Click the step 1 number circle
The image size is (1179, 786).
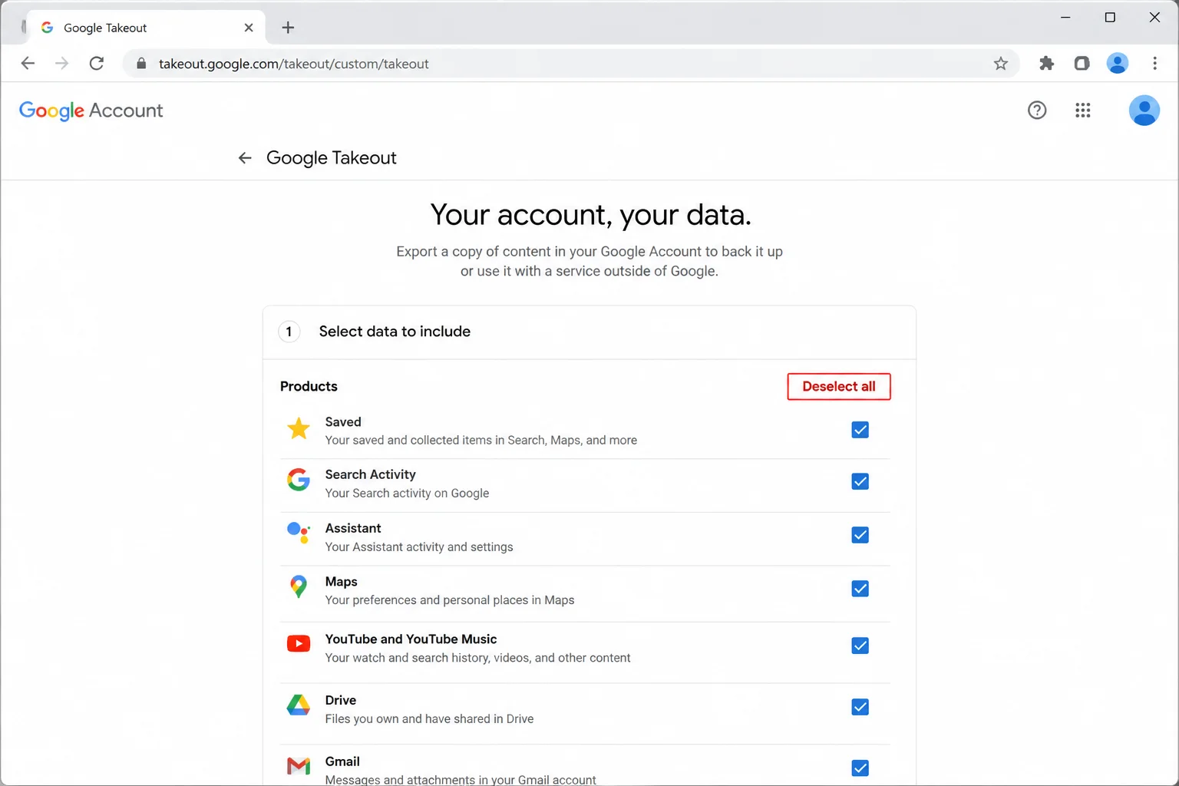pyautogui.click(x=289, y=332)
